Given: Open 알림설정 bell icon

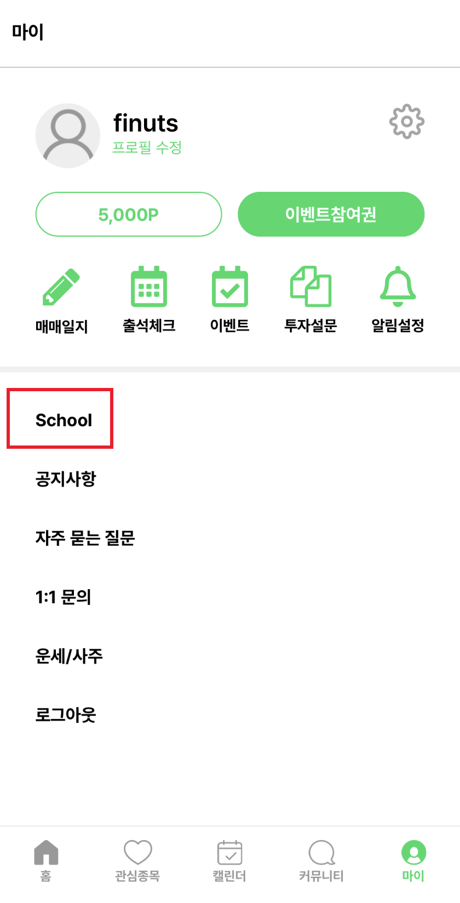Looking at the screenshot, I should [398, 287].
